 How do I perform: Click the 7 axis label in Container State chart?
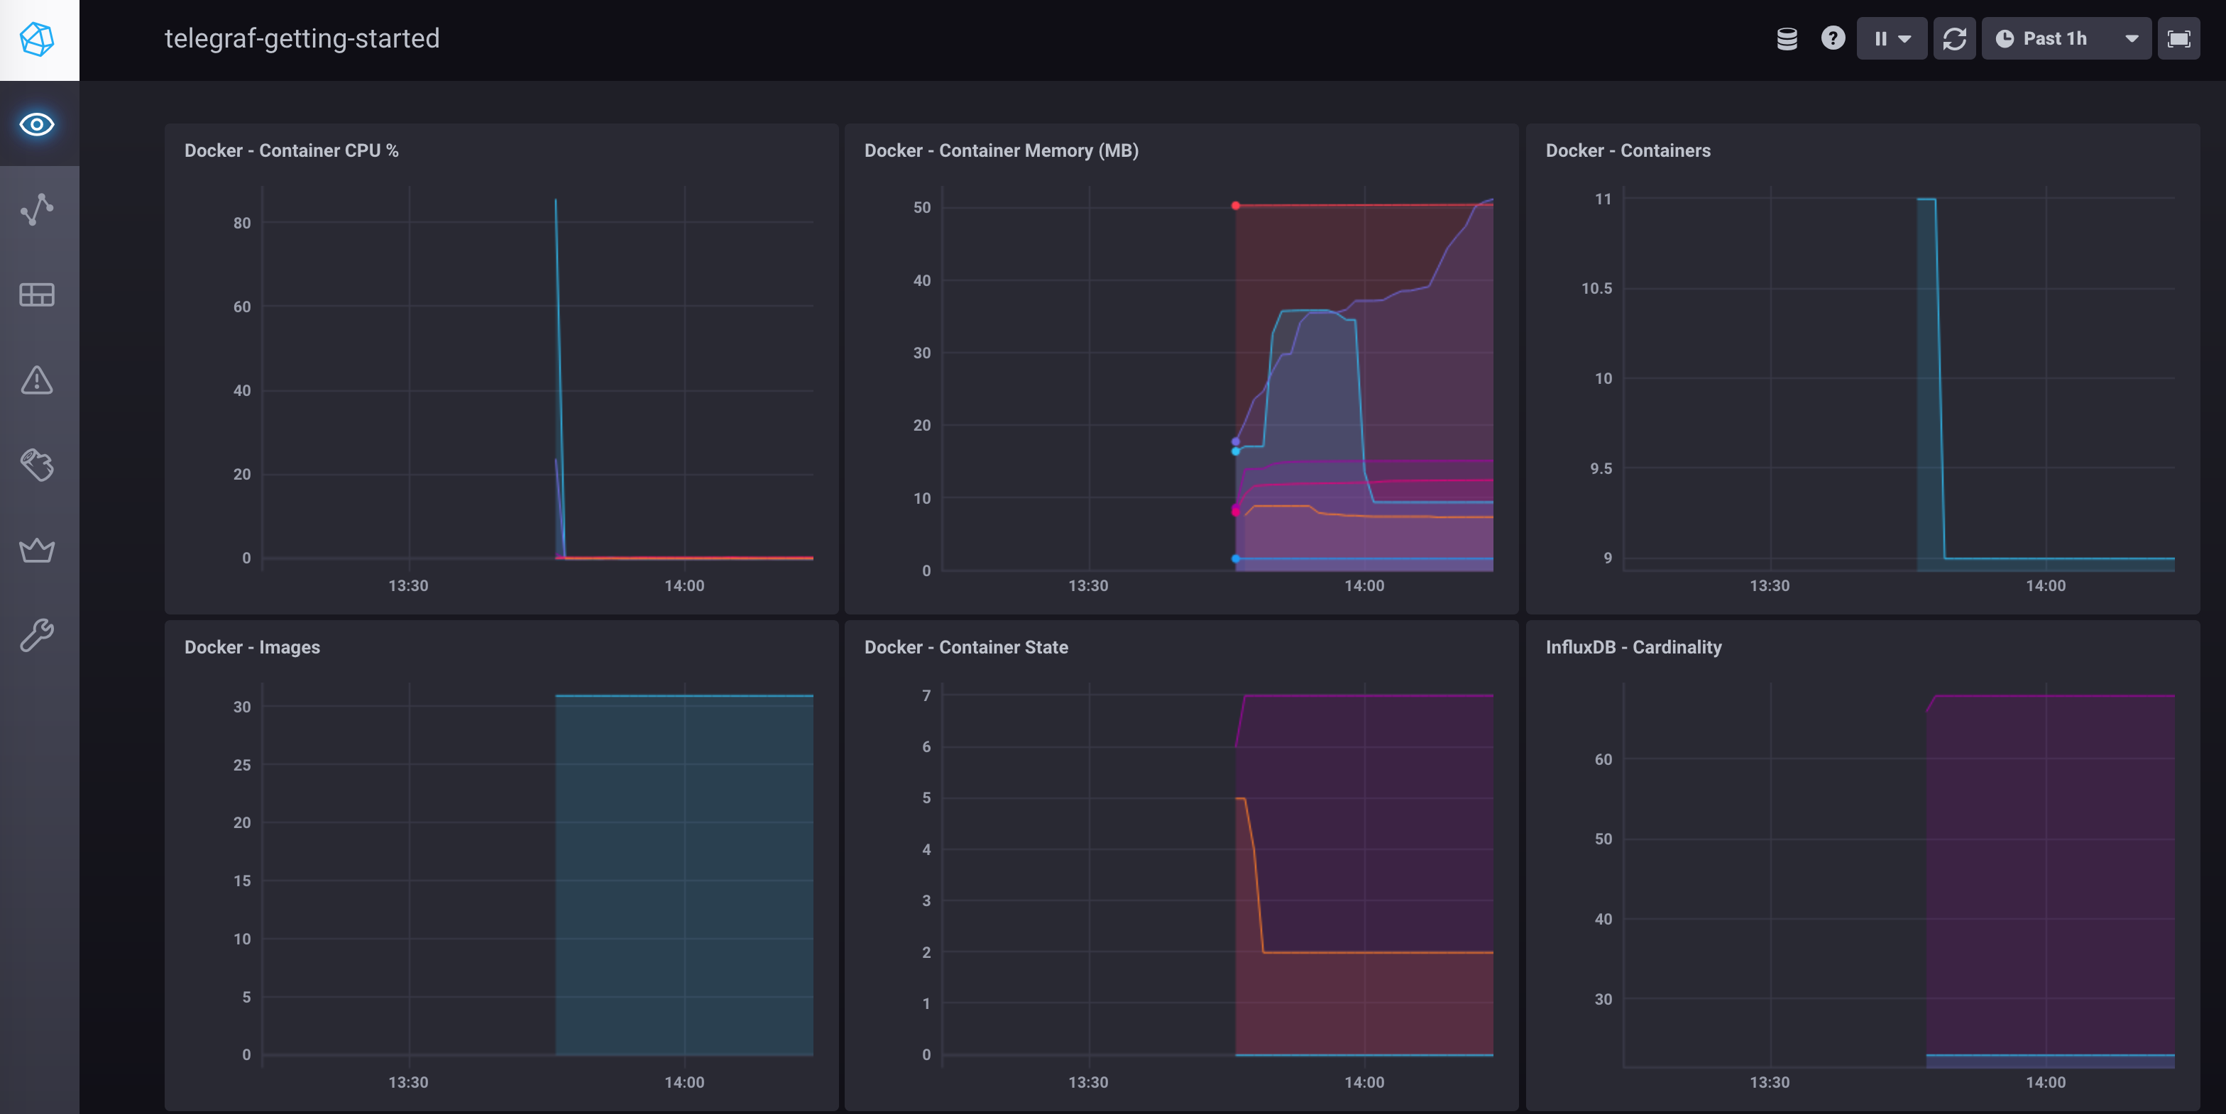pyautogui.click(x=926, y=695)
